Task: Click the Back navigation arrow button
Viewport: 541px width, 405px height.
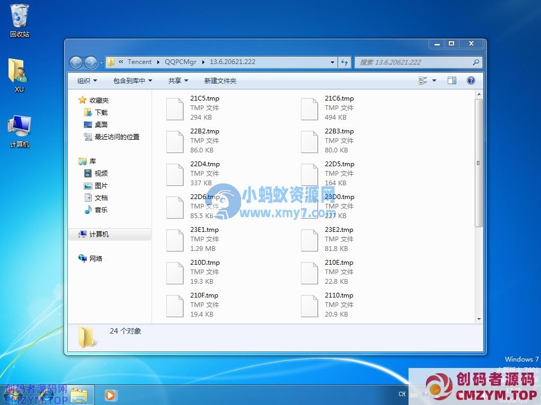Action: coord(76,62)
